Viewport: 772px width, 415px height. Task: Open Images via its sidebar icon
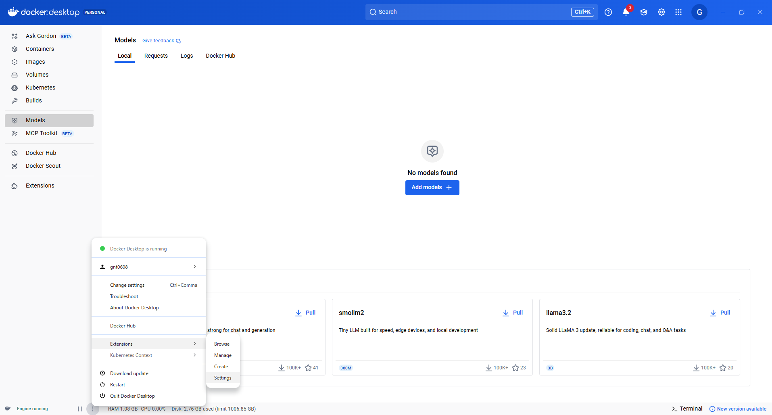[15, 62]
